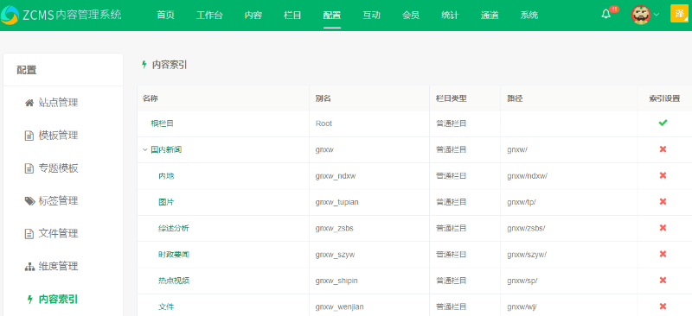Viewport: 692px width, 316px height.
Task: Click the 时政要闻 column name
Action: [174, 255]
